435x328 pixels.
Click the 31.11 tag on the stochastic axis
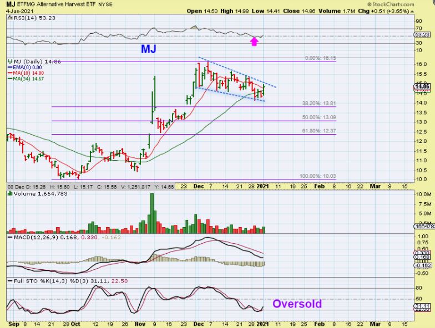tap(423, 306)
